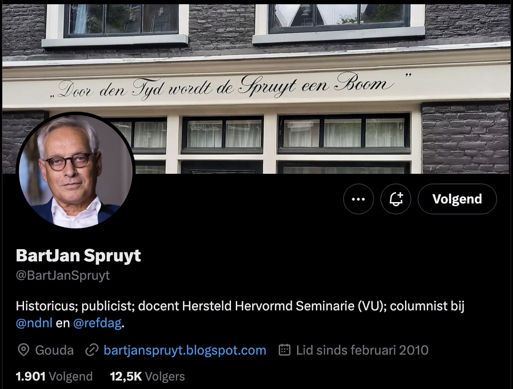Viewport: 513px width, 389px height.
Task: Visit bartjanspruyt.blogspot.com link
Action: coord(185,350)
